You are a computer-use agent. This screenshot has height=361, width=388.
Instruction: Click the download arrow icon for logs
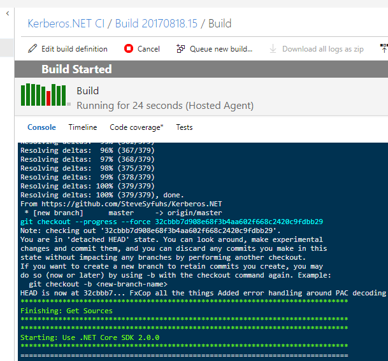[x=273, y=49]
